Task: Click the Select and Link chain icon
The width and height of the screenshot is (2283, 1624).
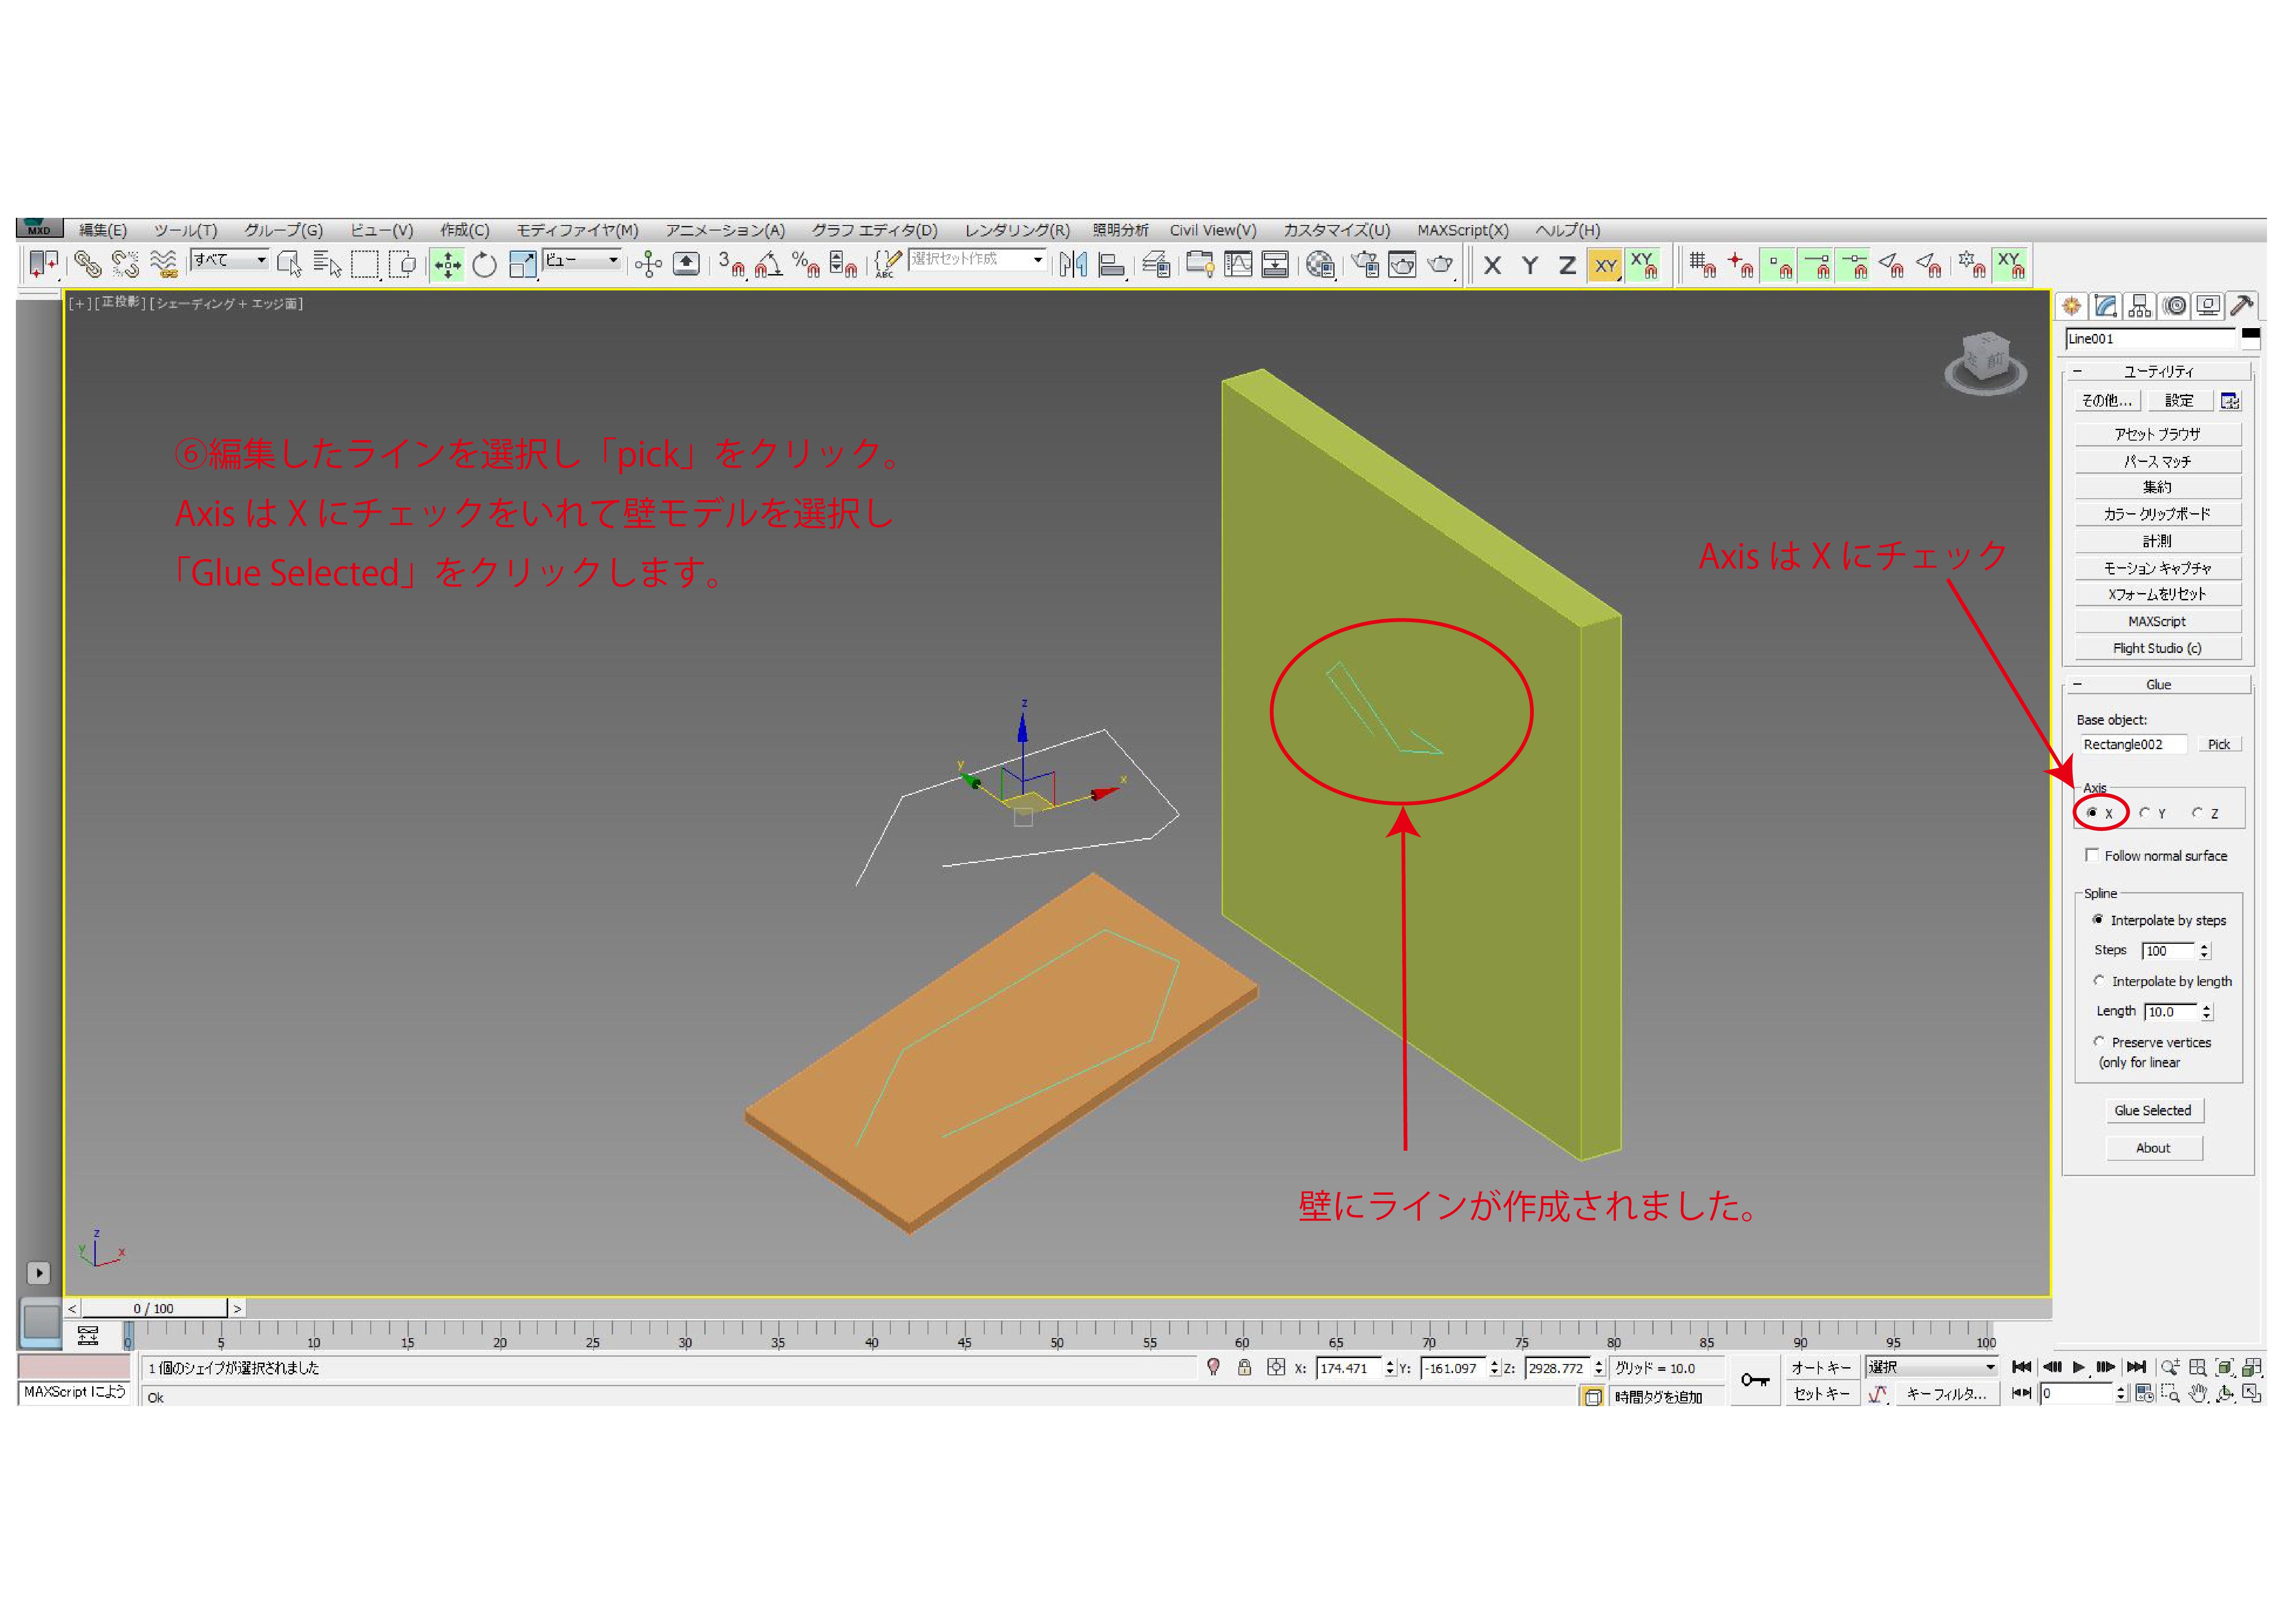Action: 88,265
